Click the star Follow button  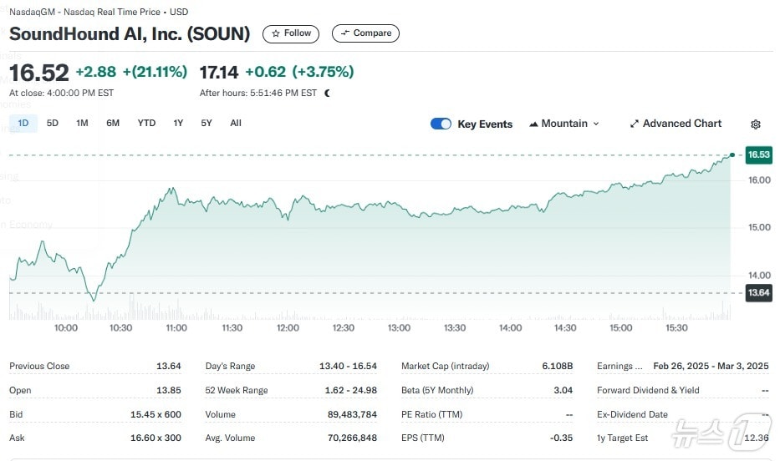coord(291,33)
